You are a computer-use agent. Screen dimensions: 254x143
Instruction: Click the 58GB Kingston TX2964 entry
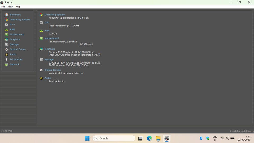(69, 65)
